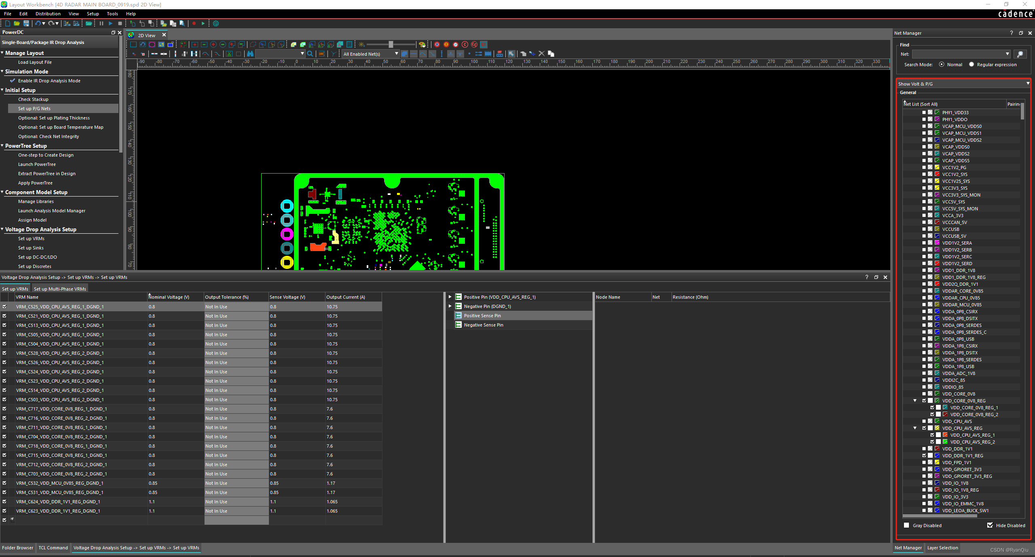Screen dimensions: 1035x557
Task: Uncheck the Hide Disabled checkbox
Action: 990,525
